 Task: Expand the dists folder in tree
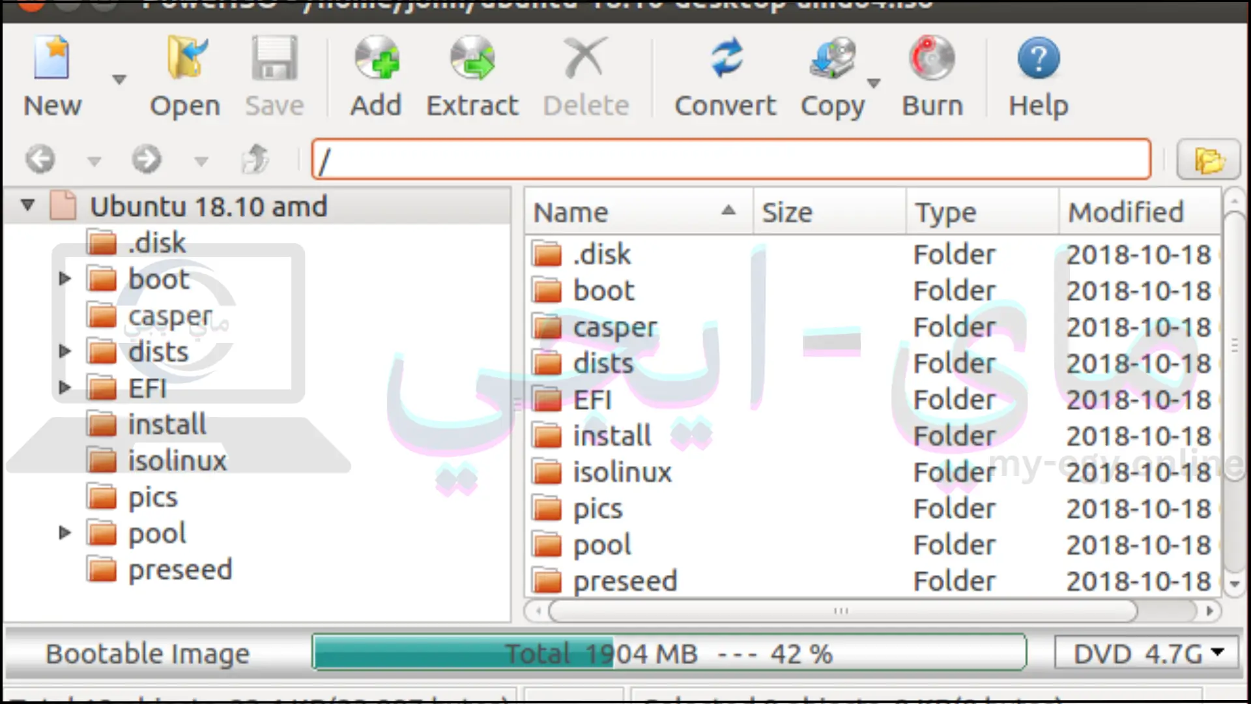coord(65,351)
